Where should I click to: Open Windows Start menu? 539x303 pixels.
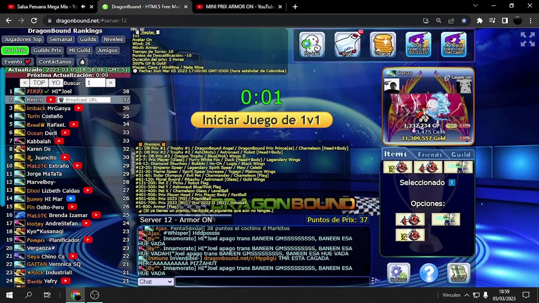click(x=9, y=295)
